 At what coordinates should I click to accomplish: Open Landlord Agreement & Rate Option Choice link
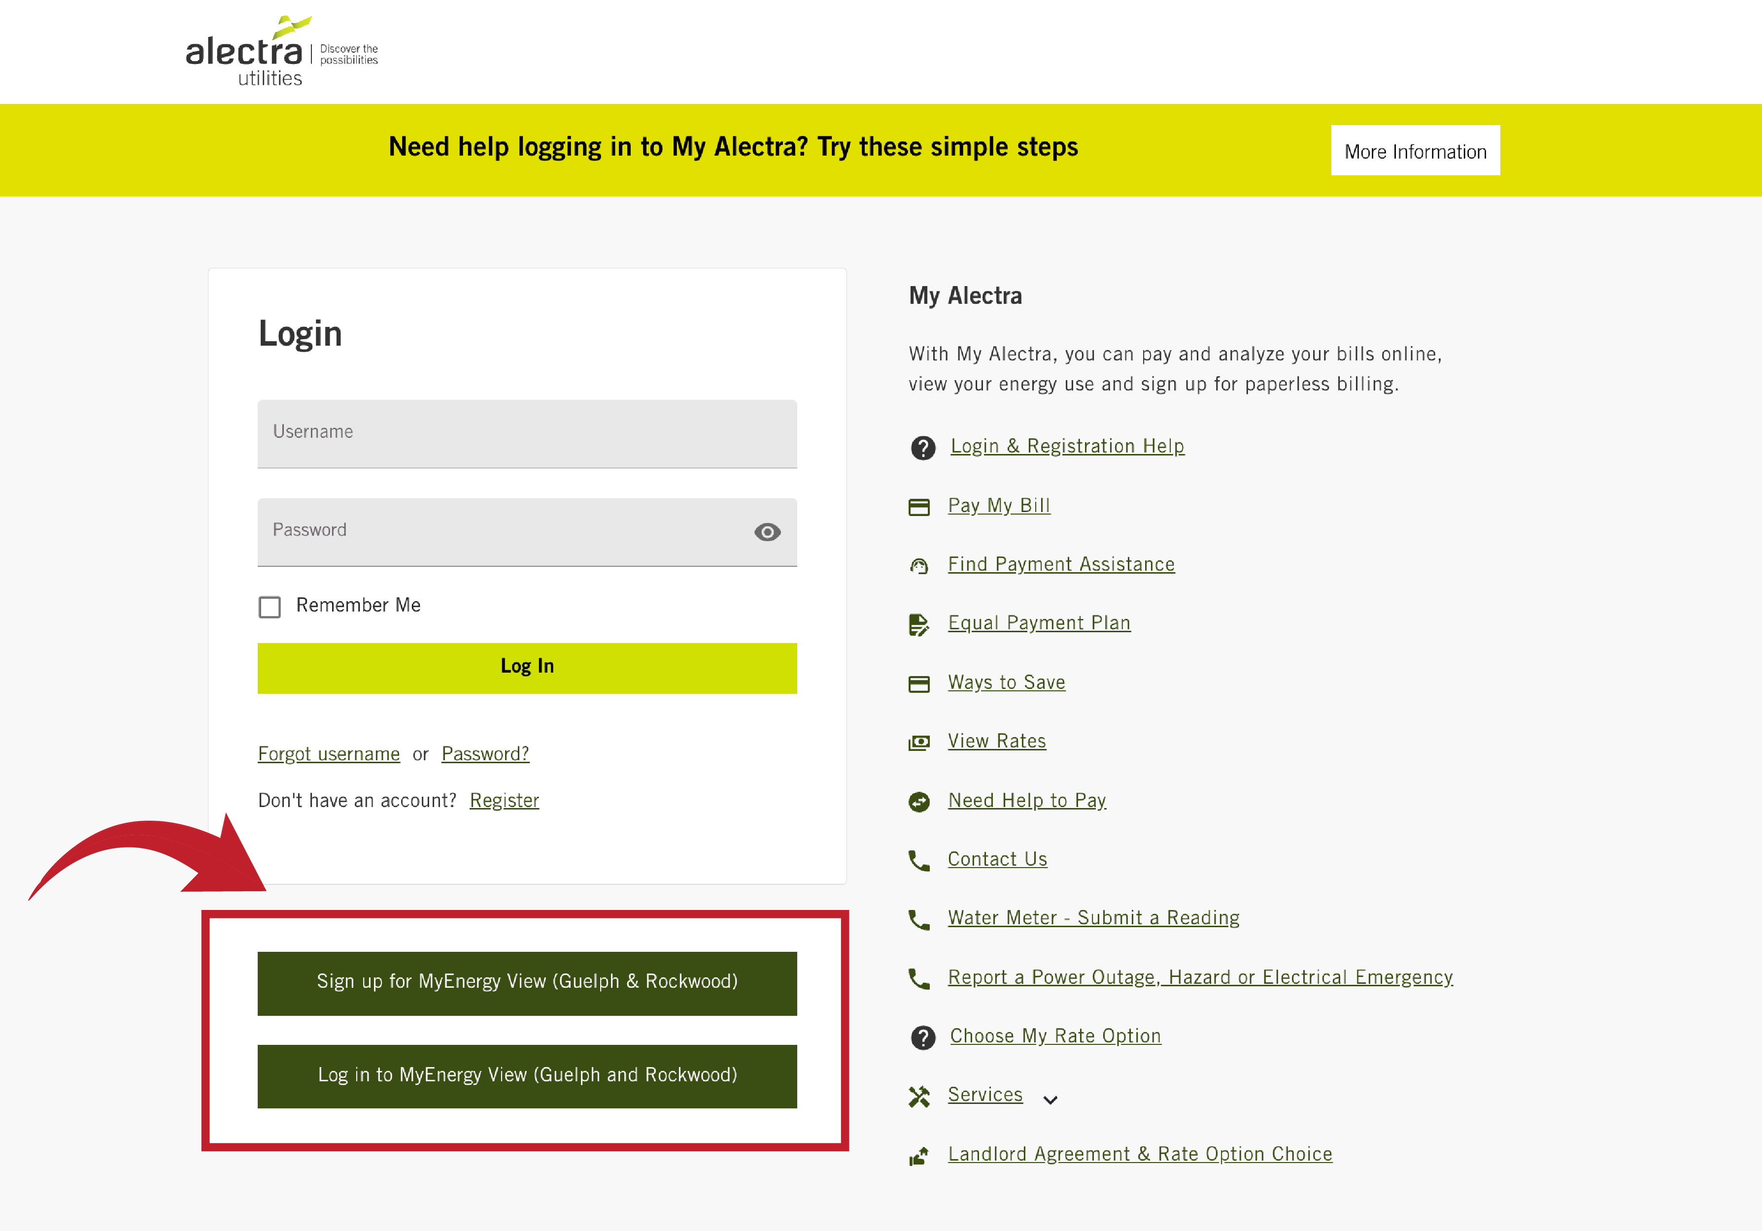pos(1140,1154)
